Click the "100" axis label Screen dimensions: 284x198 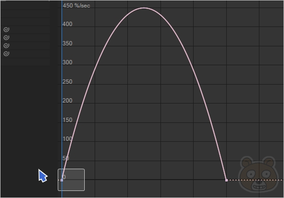tap(67, 138)
